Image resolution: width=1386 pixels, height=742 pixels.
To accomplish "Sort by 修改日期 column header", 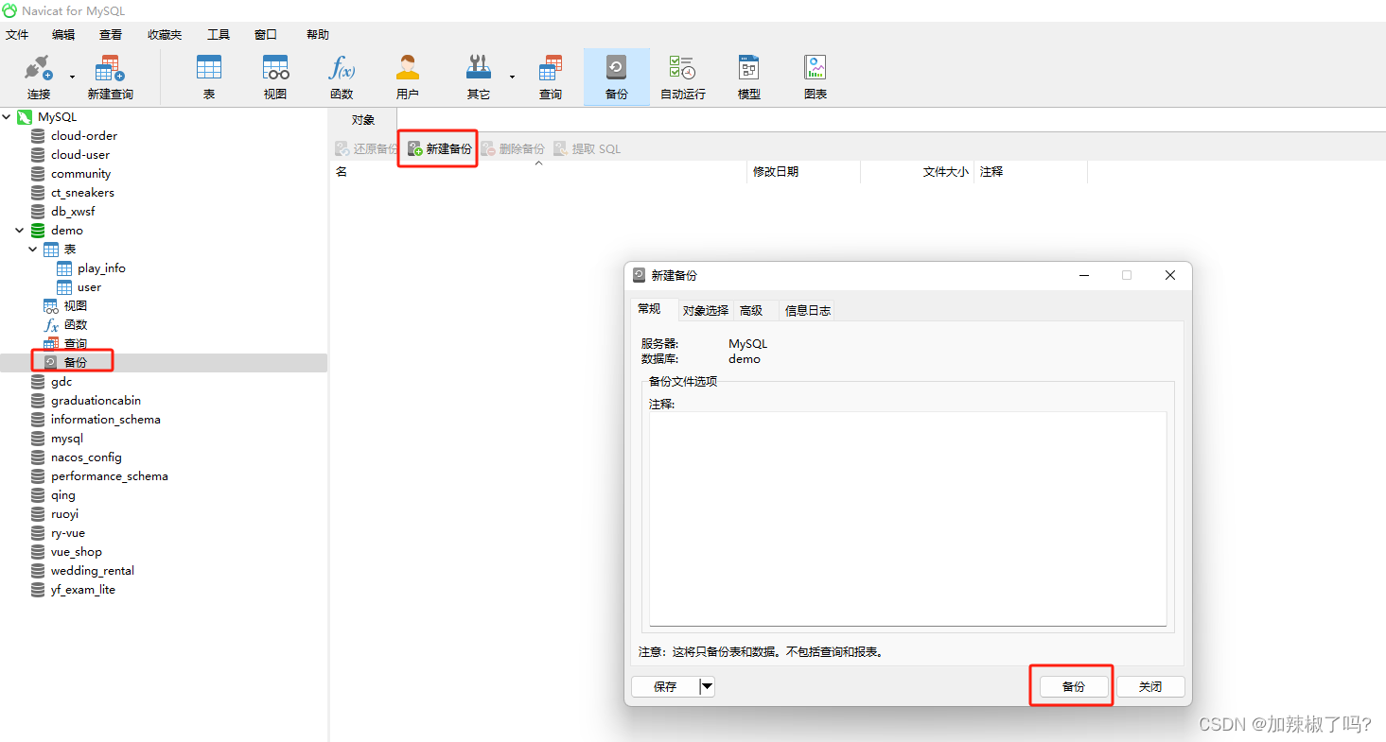I will point(803,172).
